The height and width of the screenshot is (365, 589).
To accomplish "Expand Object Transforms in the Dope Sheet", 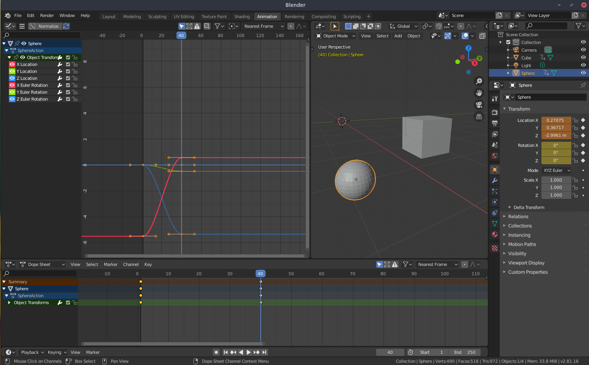I will (x=9, y=303).
